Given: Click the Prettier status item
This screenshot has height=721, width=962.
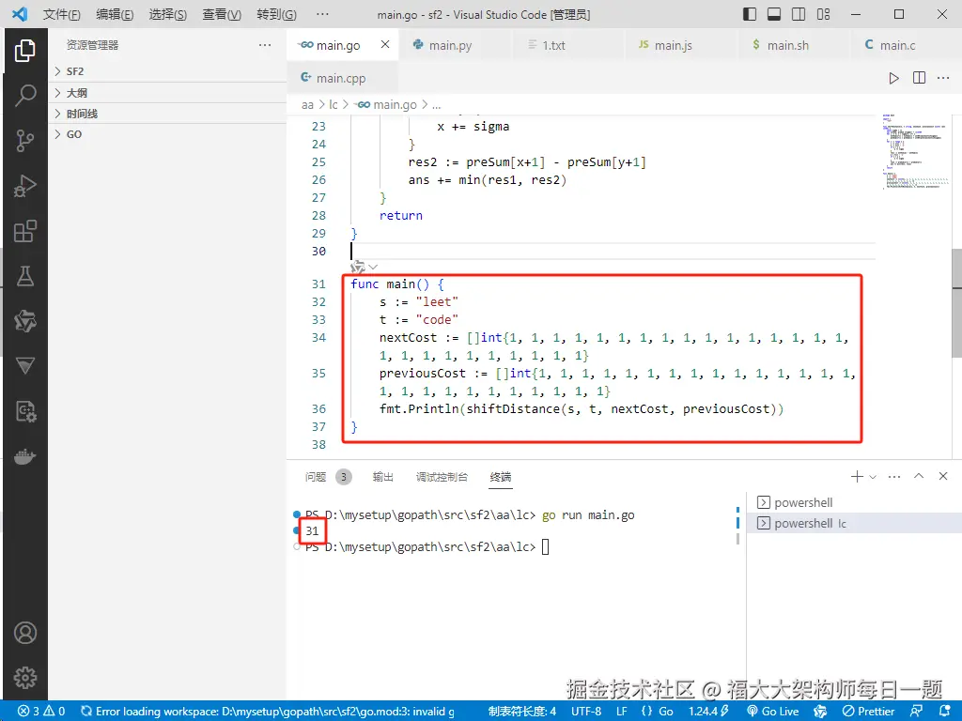Looking at the screenshot, I should [x=868, y=712].
